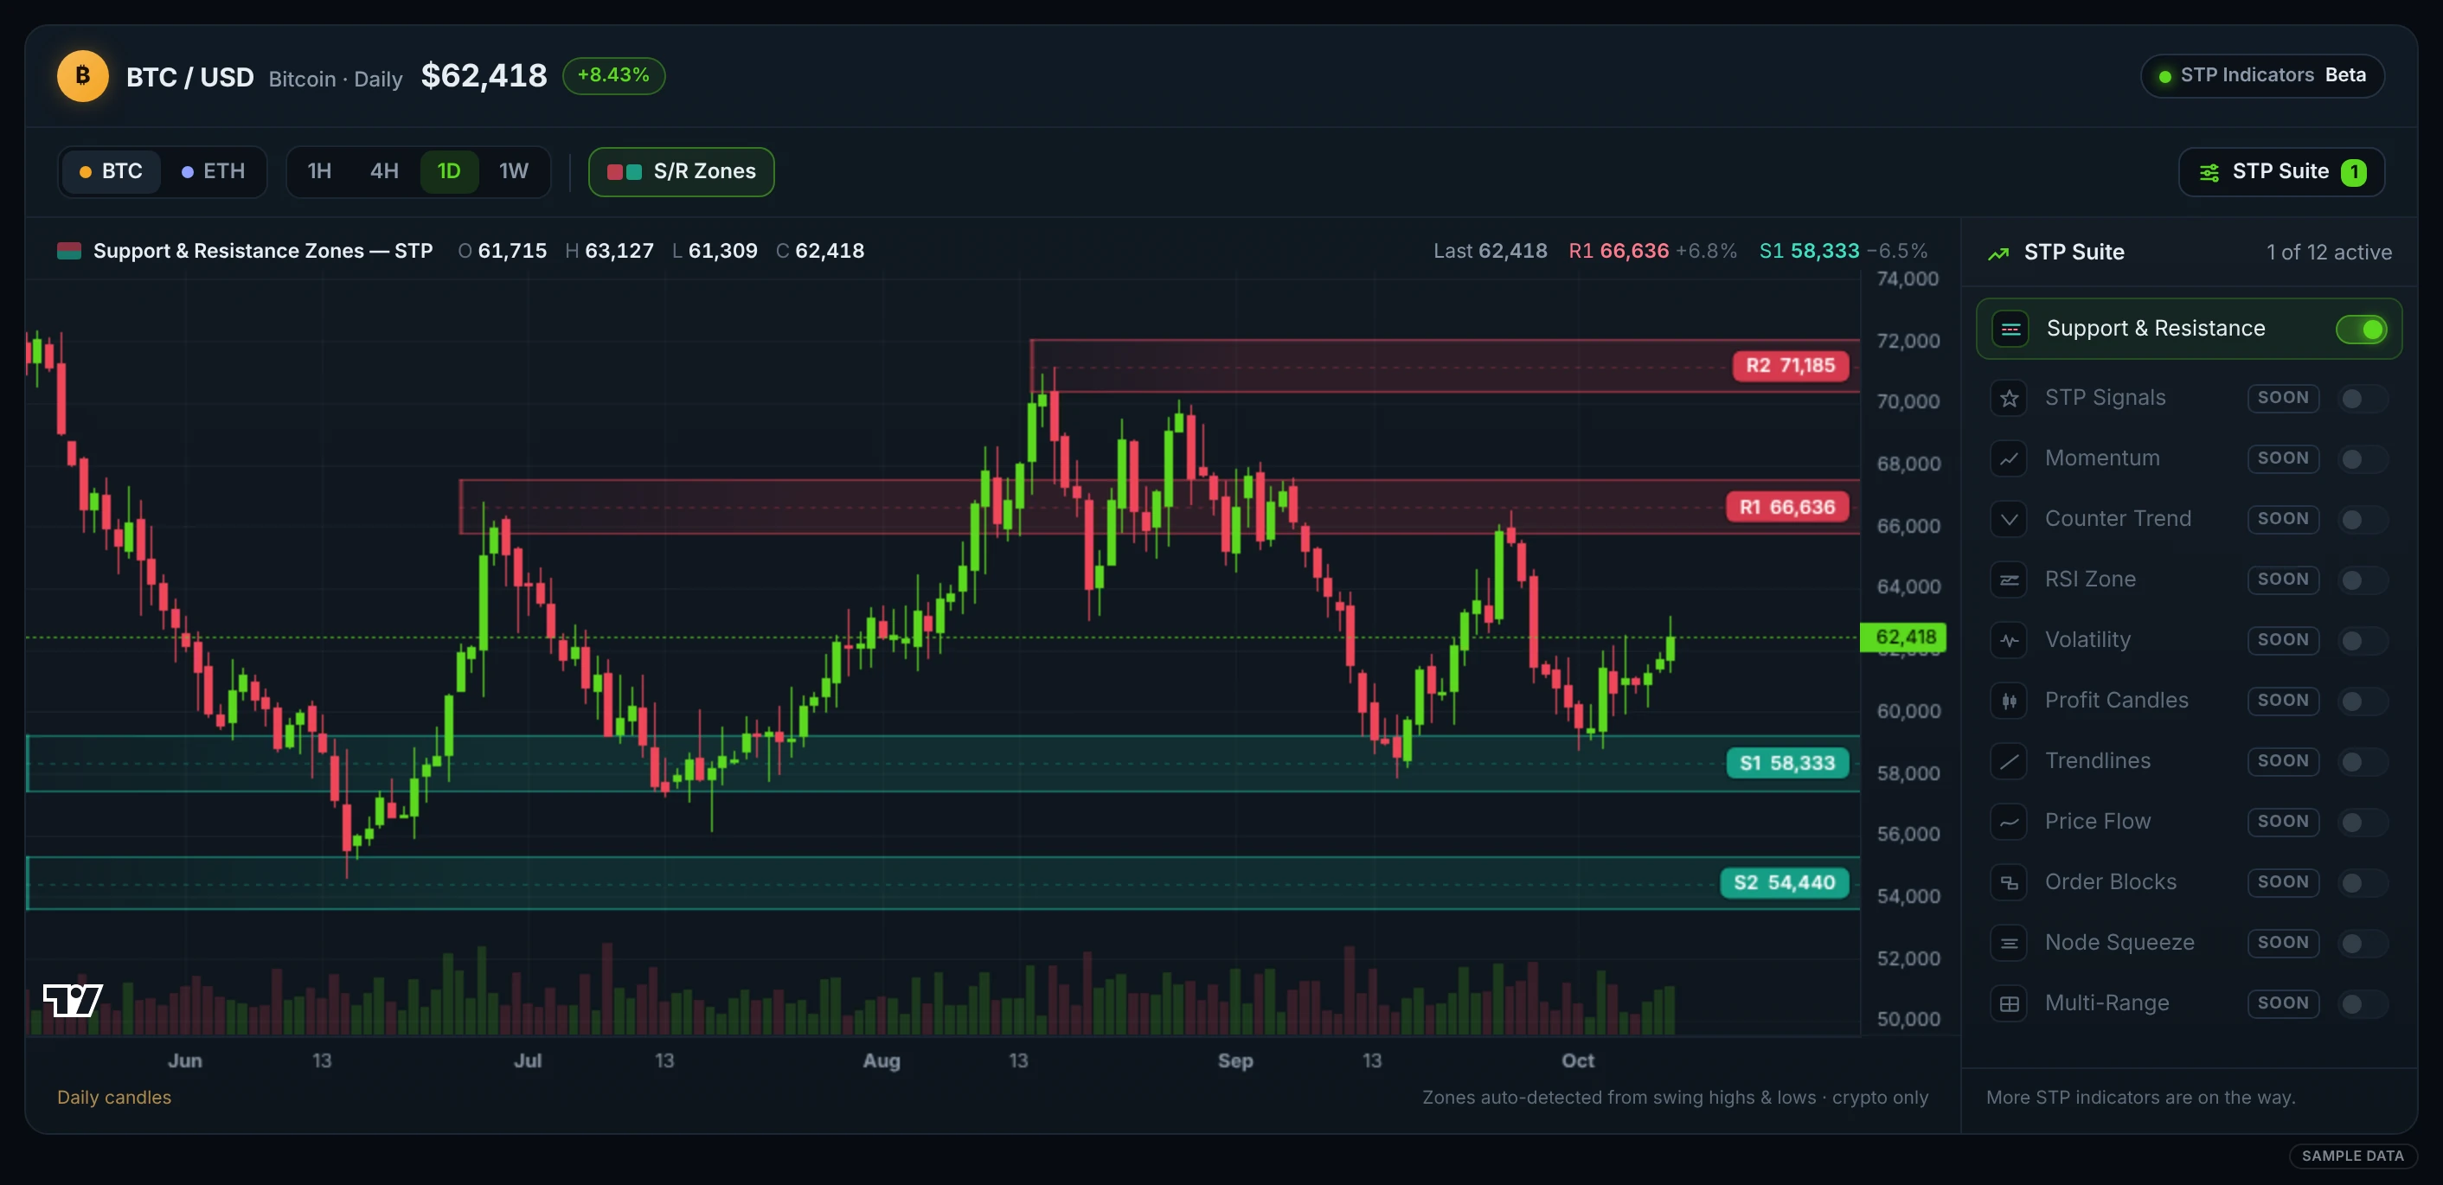Image resolution: width=2443 pixels, height=1185 pixels.
Task: Click the Volatility pulse icon
Action: [x=2009, y=641]
